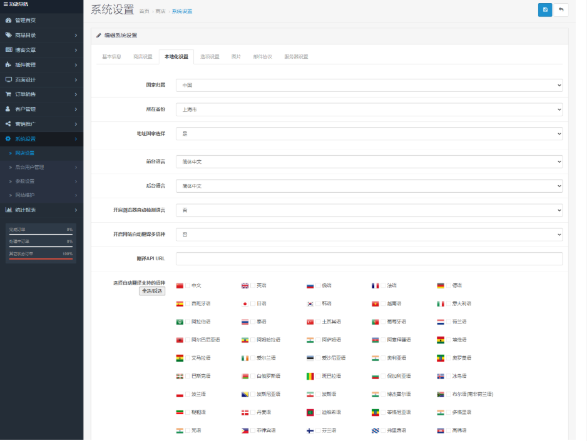Expand the 商品目录 sidebar menu

41,35
